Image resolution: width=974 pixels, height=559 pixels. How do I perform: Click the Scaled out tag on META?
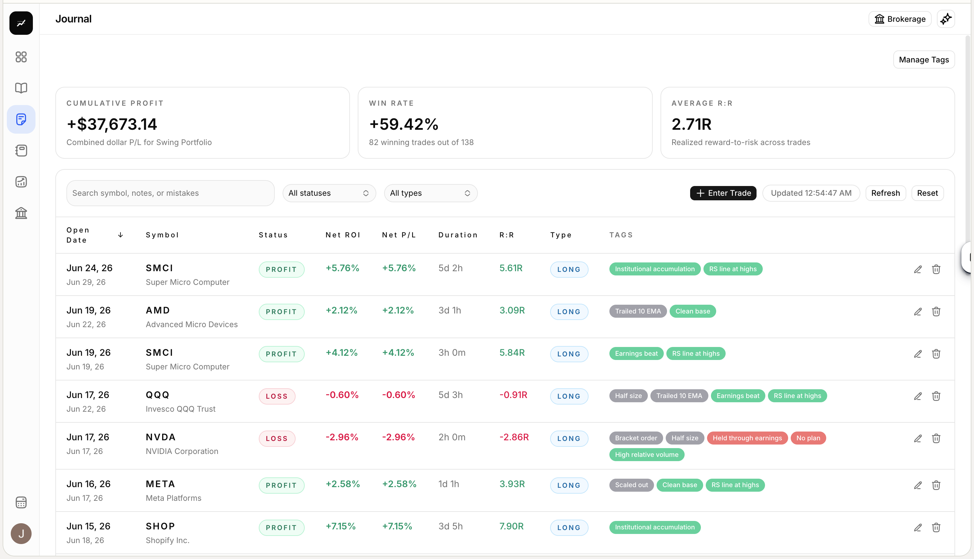631,485
